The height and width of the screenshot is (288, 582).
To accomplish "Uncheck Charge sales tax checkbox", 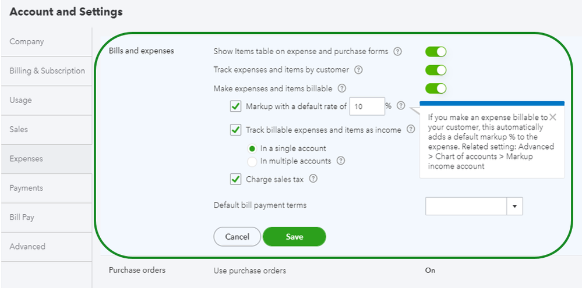I will pyautogui.click(x=236, y=179).
